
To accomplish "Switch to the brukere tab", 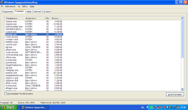I will (x=47, y=11).
